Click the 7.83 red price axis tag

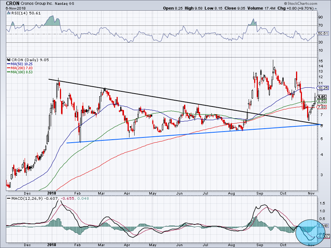click(322, 107)
